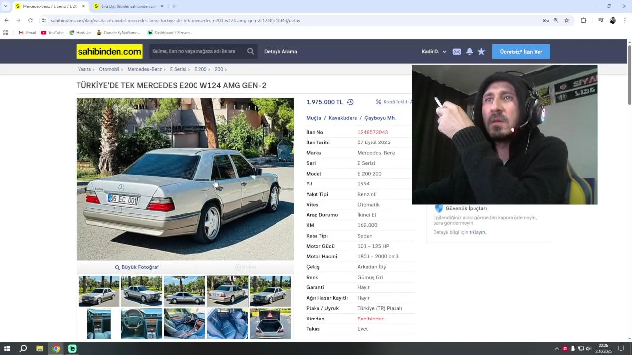The width and height of the screenshot is (632, 355).
Task: Open Chrome profile avatar
Action: 613,20
